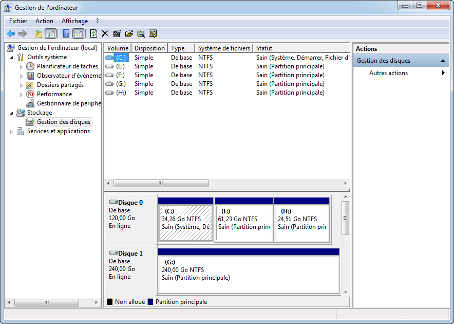Click the Gestionnaire de périphériques icon
Image resolution: width=454 pixels, height=324 pixels.
click(x=30, y=103)
